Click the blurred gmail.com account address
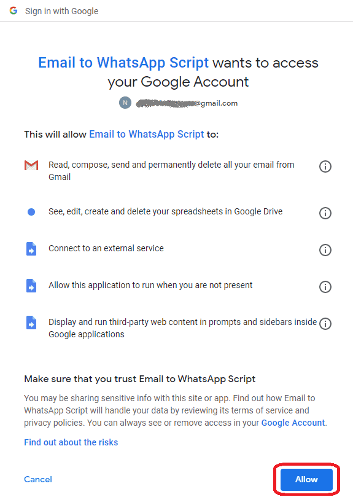The width and height of the screenshot is (353, 497). 187,103
